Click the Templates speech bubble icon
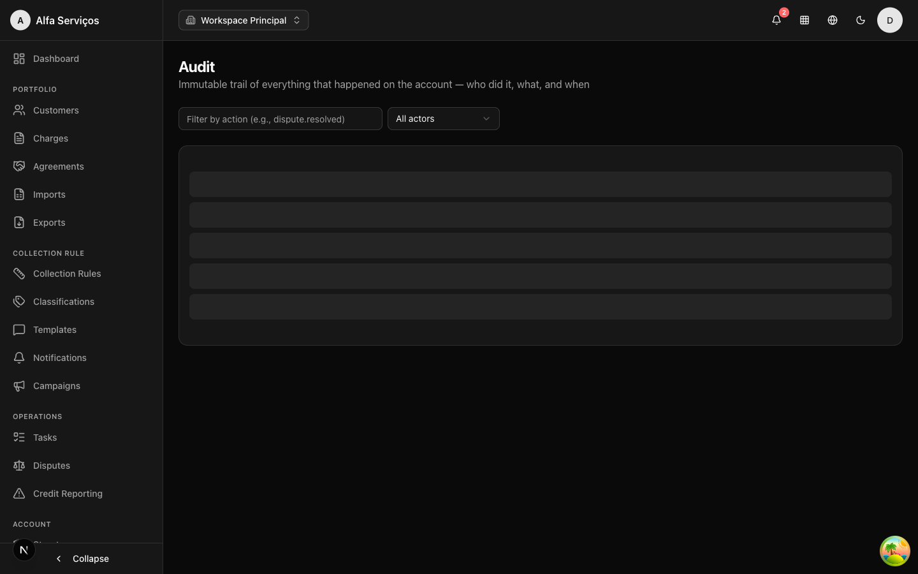The height and width of the screenshot is (574, 918). click(19, 330)
